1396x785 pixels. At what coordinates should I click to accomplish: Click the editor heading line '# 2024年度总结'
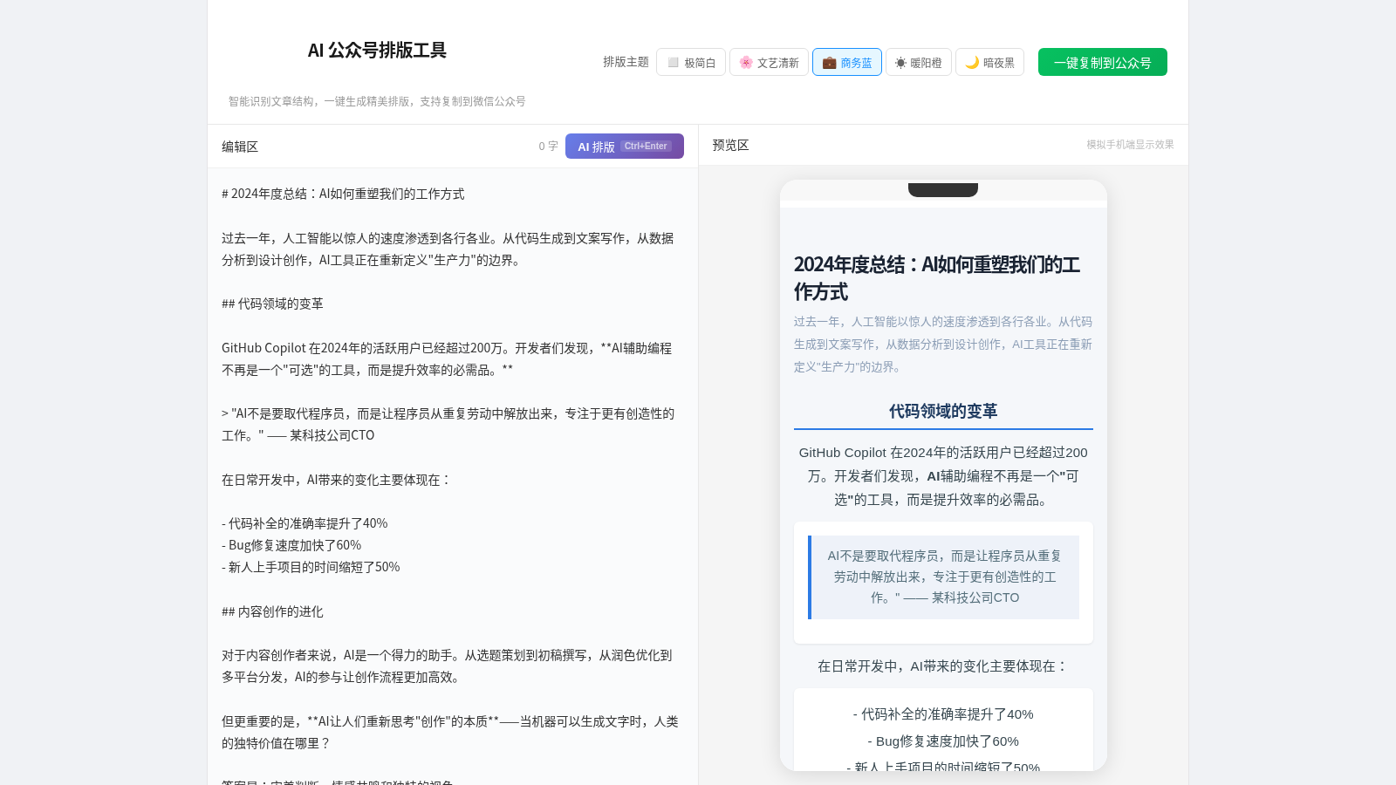point(343,194)
